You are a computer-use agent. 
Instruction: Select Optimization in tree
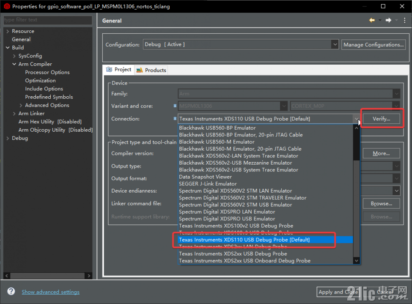click(41, 81)
